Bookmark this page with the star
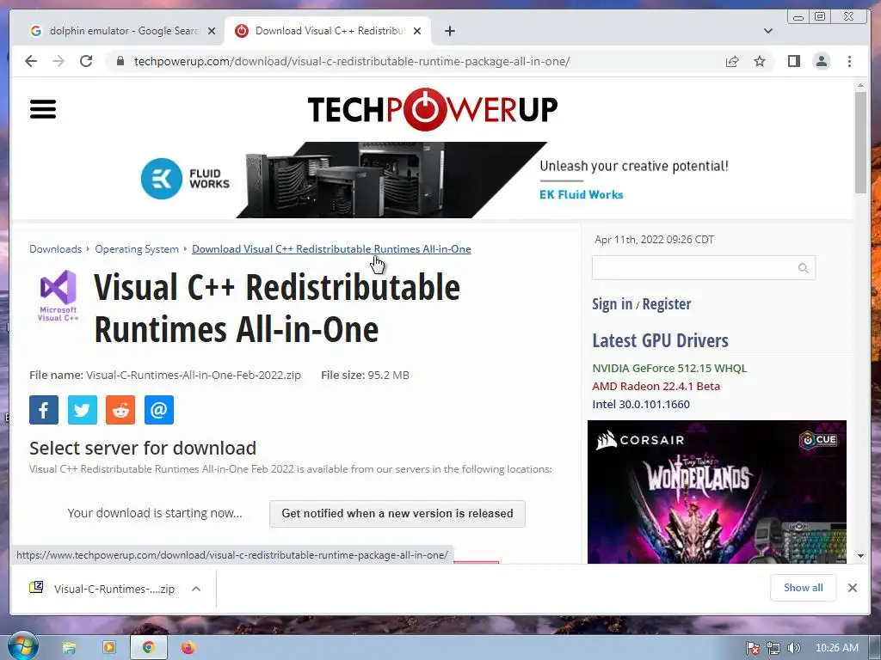Image resolution: width=881 pixels, height=660 pixels. 760,61
